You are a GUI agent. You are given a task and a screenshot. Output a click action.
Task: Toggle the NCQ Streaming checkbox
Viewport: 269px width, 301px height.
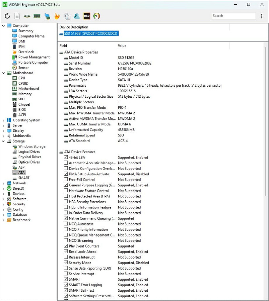click(66, 240)
